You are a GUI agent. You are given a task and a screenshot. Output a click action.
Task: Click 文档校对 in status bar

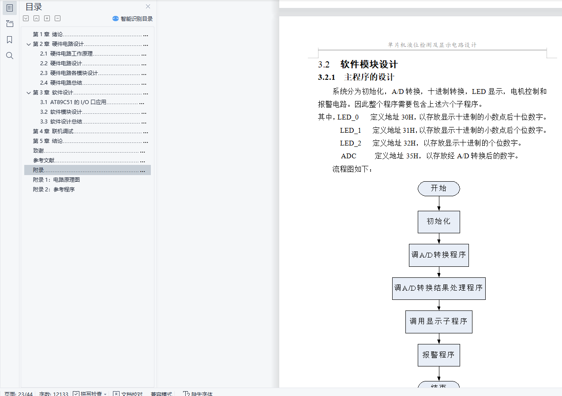click(128, 393)
